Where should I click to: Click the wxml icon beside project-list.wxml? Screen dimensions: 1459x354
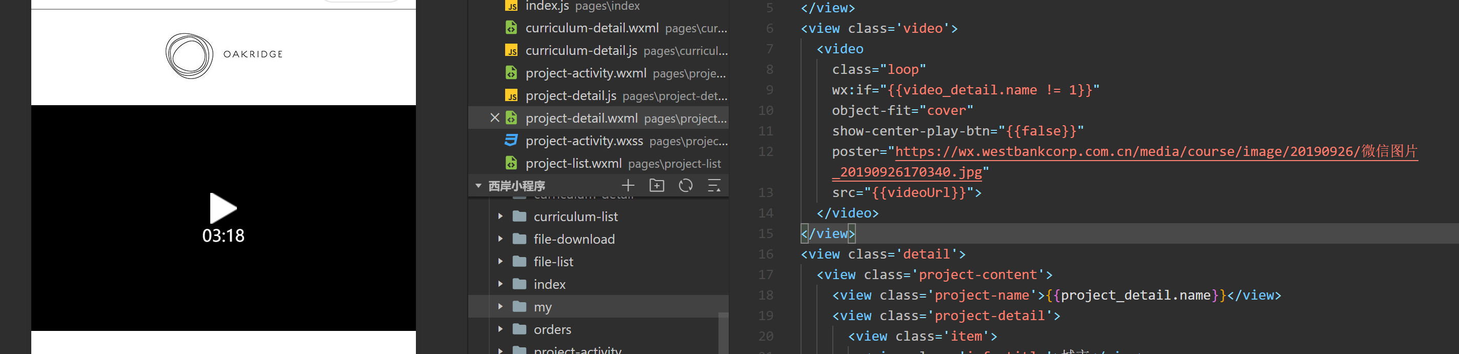coord(511,163)
